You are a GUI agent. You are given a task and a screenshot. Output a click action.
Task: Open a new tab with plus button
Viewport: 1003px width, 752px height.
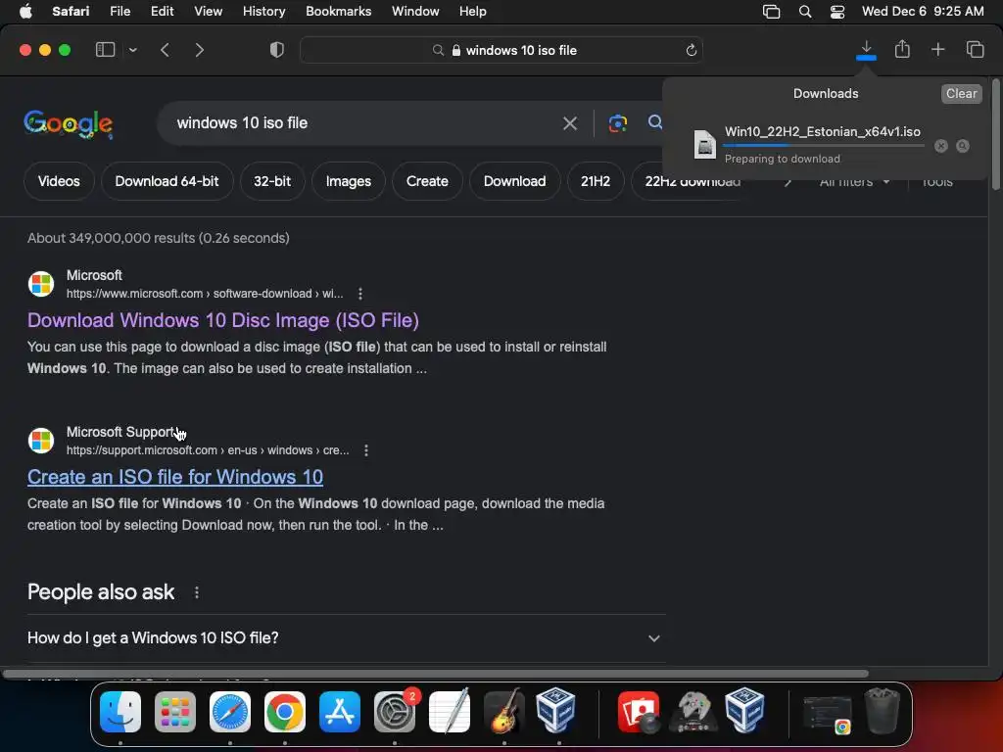click(x=937, y=49)
